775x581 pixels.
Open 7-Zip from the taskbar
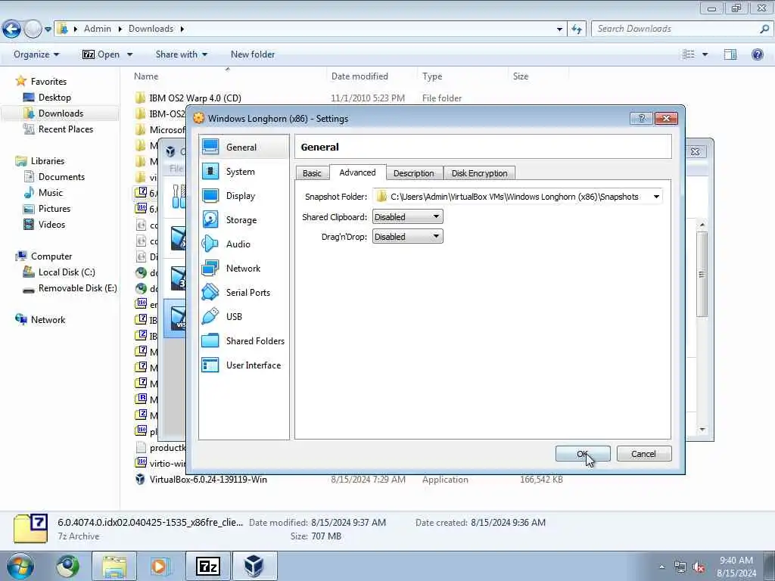[x=208, y=566]
